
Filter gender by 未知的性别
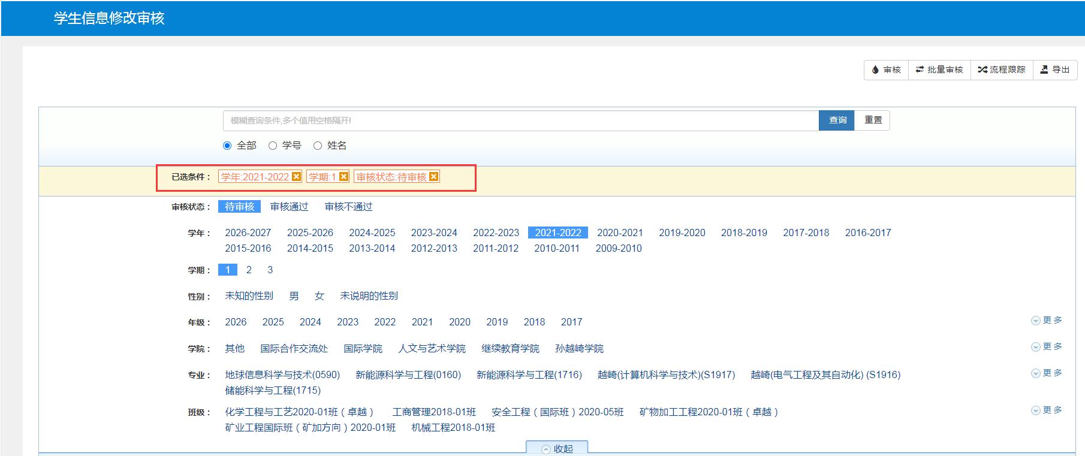coord(249,296)
